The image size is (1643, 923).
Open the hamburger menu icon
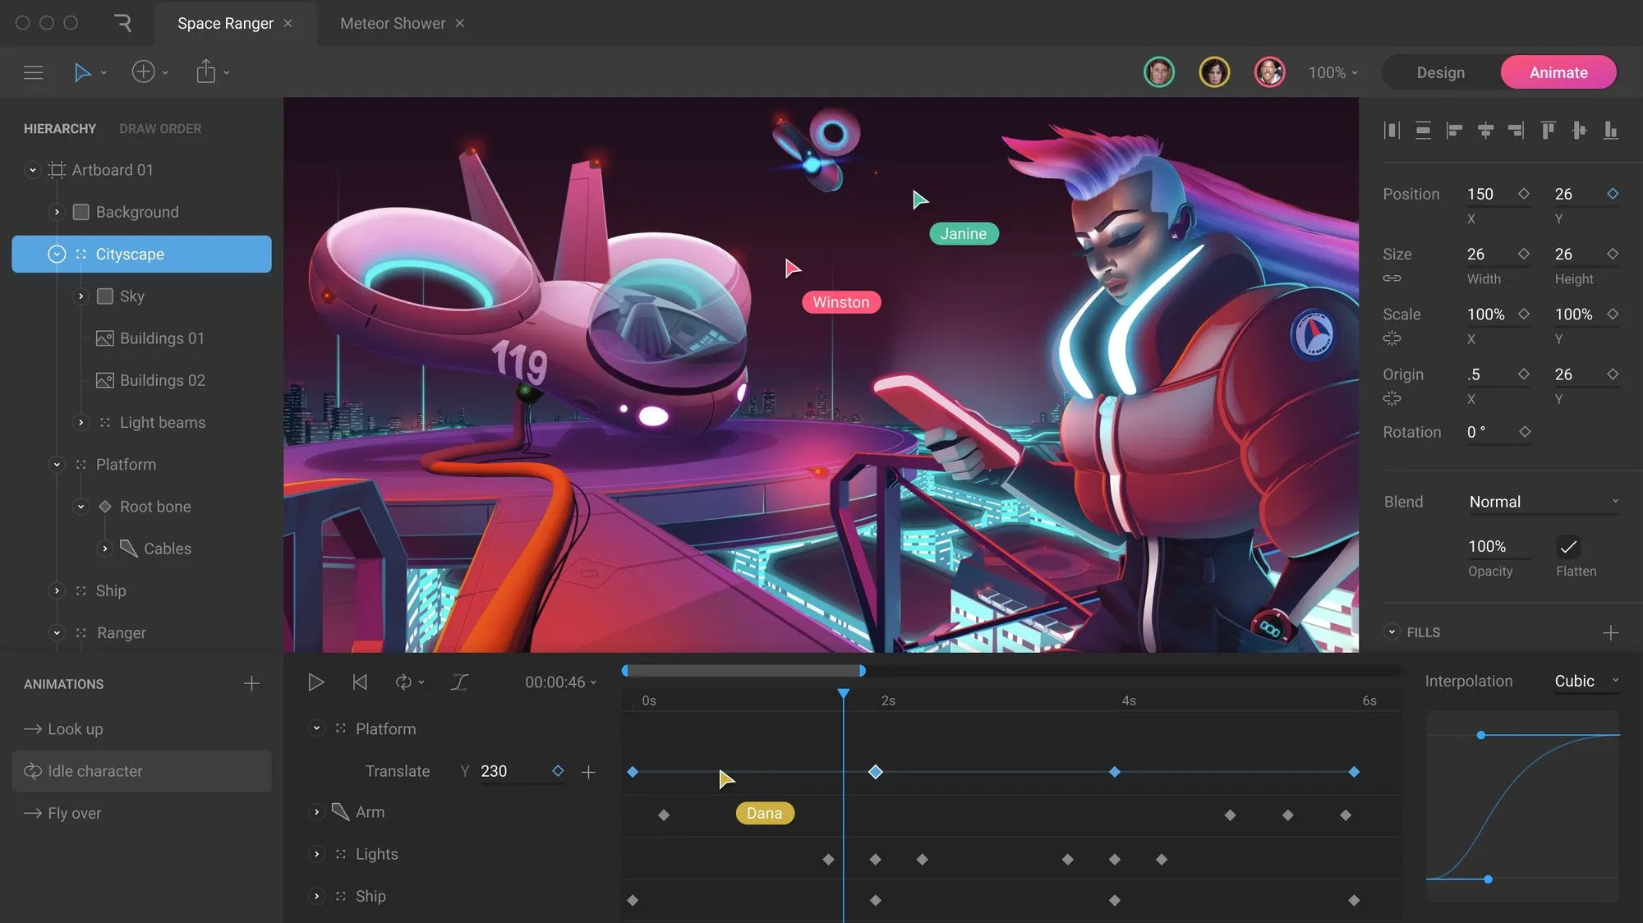tap(34, 72)
